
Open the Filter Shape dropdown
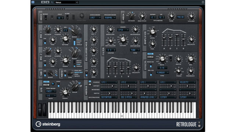tap(123, 30)
